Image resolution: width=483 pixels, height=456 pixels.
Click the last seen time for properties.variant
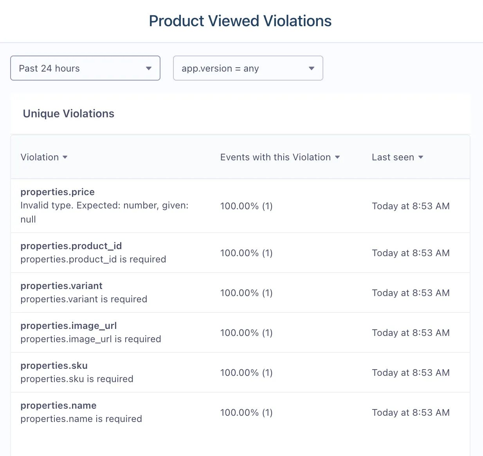tap(411, 293)
